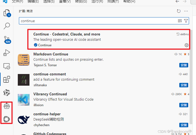Open the 文件(F) menu
This screenshot has width=196, height=135.
(18, 1)
